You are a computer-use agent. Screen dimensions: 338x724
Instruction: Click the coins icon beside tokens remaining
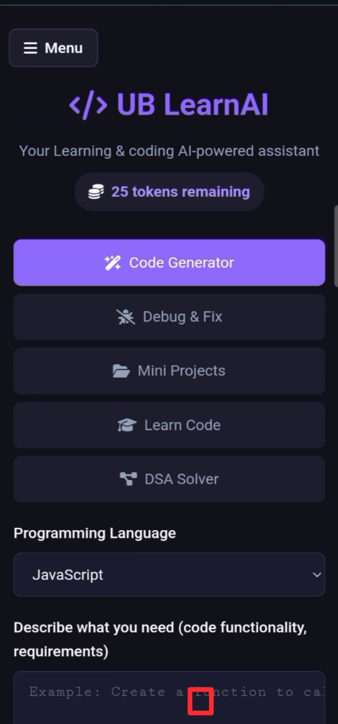coord(96,192)
